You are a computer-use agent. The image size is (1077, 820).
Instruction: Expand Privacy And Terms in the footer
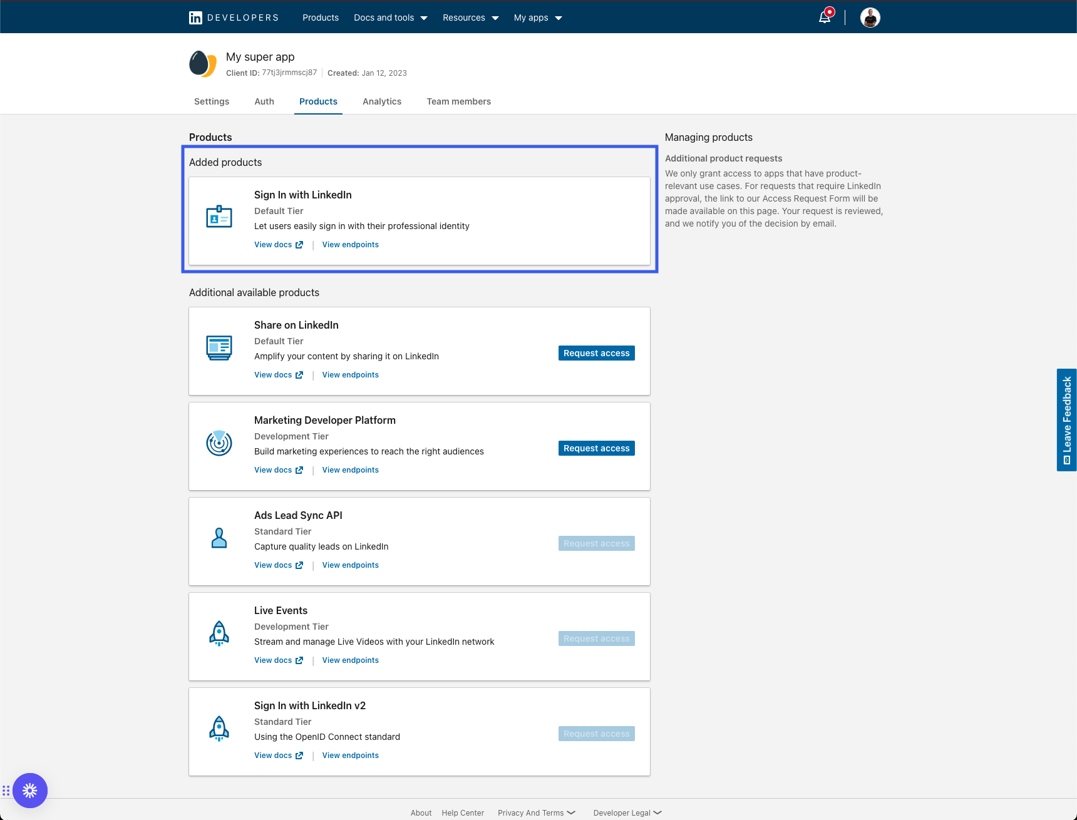pyautogui.click(x=537, y=813)
